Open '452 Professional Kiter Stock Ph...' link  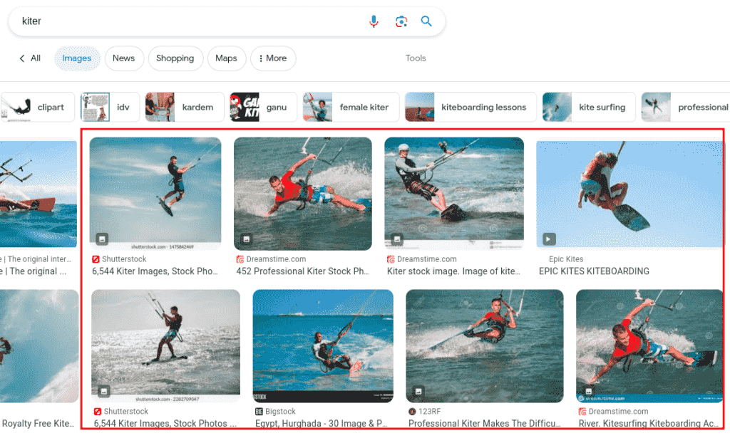coord(302,271)
